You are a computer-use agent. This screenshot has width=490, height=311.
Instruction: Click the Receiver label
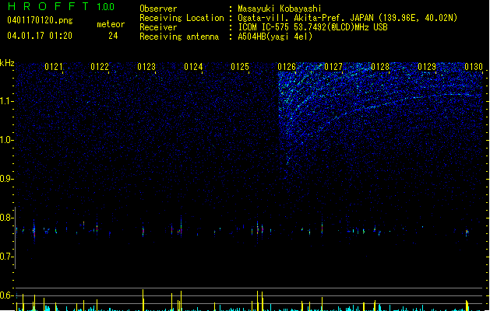(158, 27)
